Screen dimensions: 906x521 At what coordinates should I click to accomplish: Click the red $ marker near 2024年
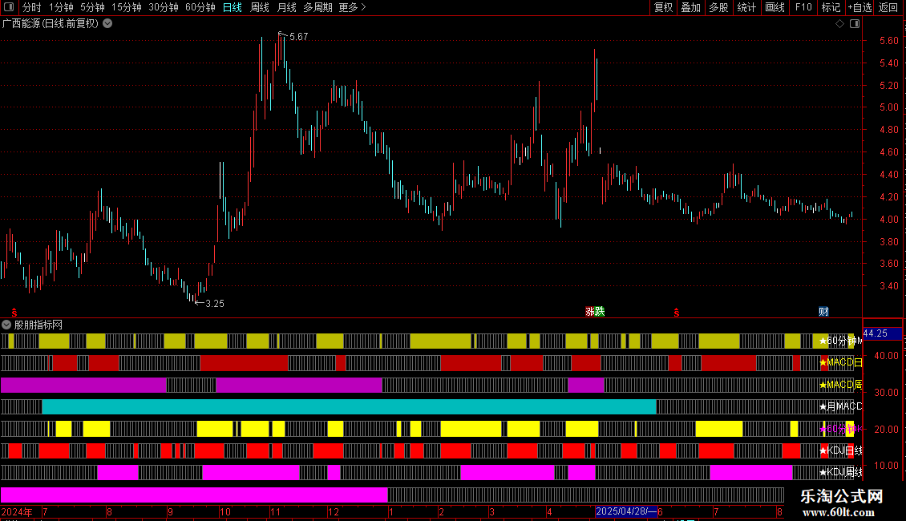pyautogui.click(x=14, y=313)
